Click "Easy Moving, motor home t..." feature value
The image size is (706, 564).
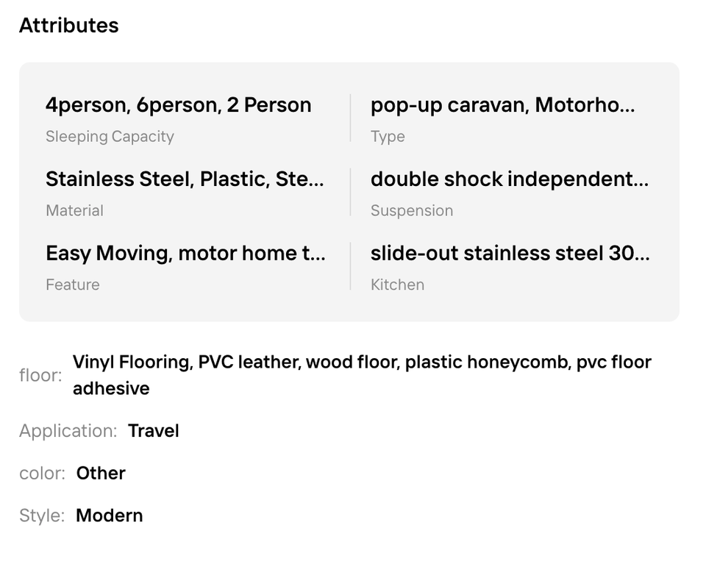pos(185,254)
